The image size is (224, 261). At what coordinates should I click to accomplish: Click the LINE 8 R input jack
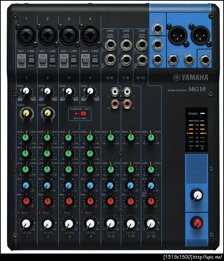[x=126, y=59]
